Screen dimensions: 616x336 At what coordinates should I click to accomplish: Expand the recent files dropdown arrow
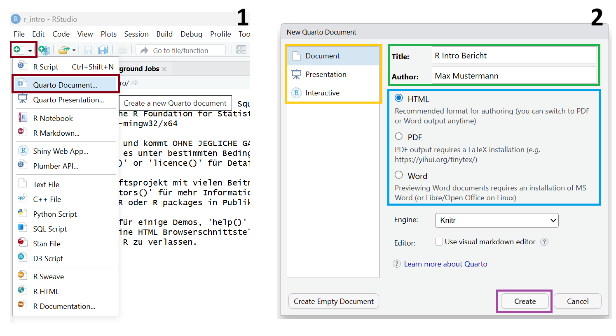point(74,51)
